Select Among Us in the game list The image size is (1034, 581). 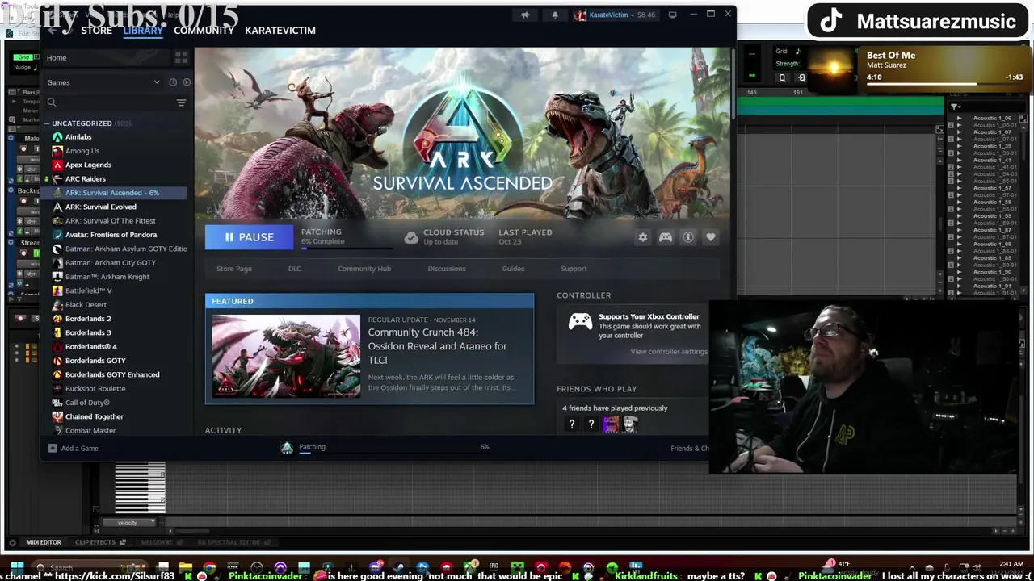pyautogui.click(x=82, y=151)
